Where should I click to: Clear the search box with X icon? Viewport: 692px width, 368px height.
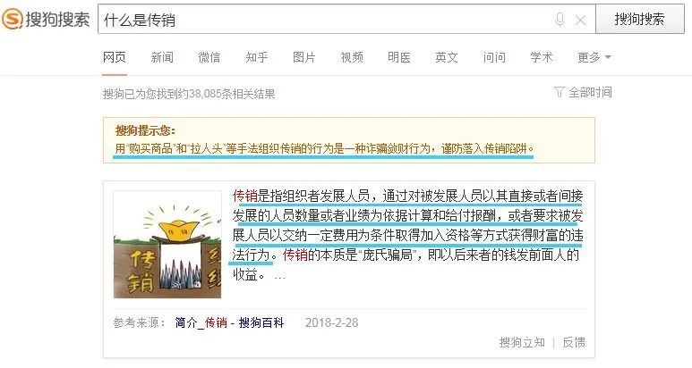click(580, 20)
